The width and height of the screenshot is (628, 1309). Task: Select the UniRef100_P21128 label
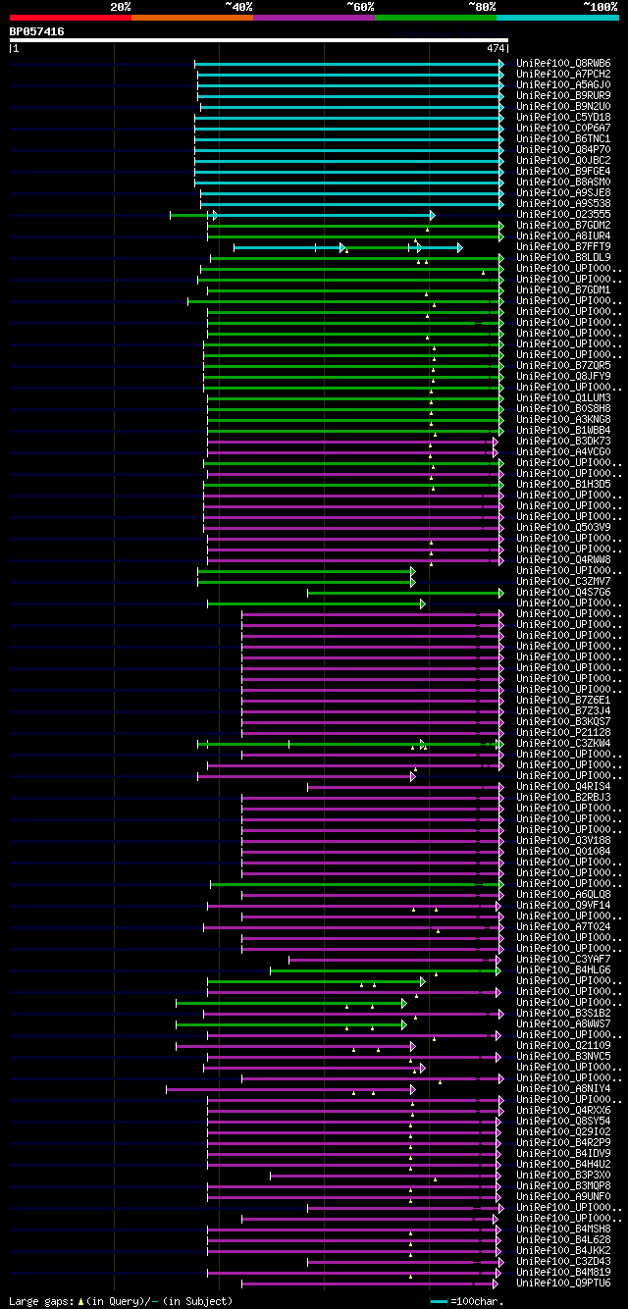pos(563,732)
